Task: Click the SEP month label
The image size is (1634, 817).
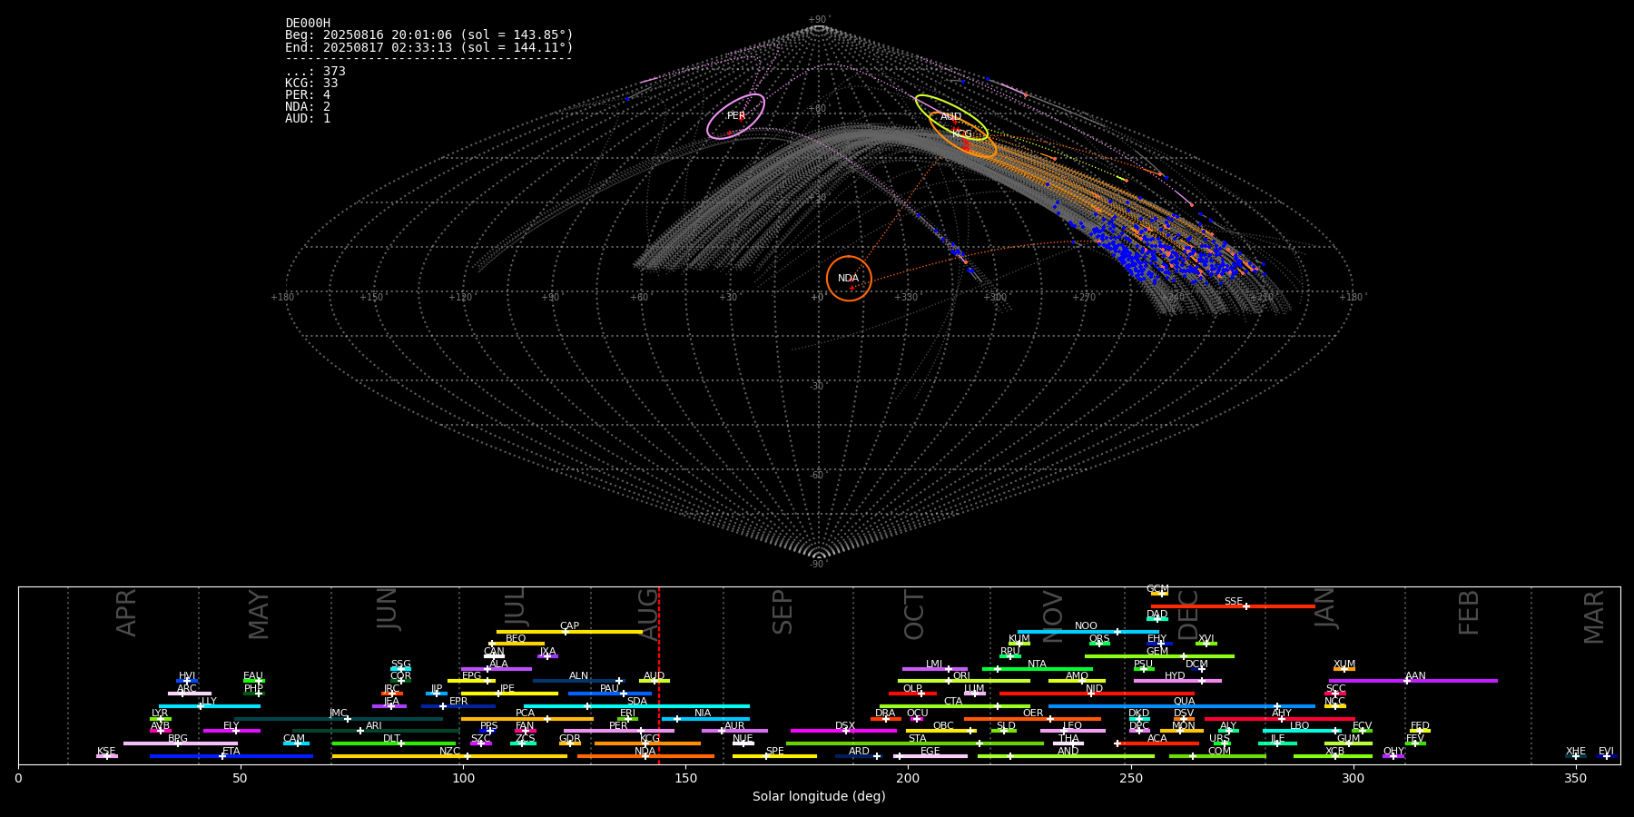Action: [783, 612]
